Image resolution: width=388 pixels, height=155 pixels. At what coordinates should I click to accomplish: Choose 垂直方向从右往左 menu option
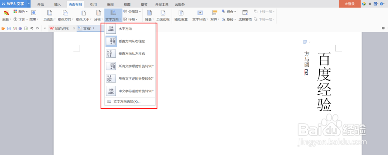130,41
